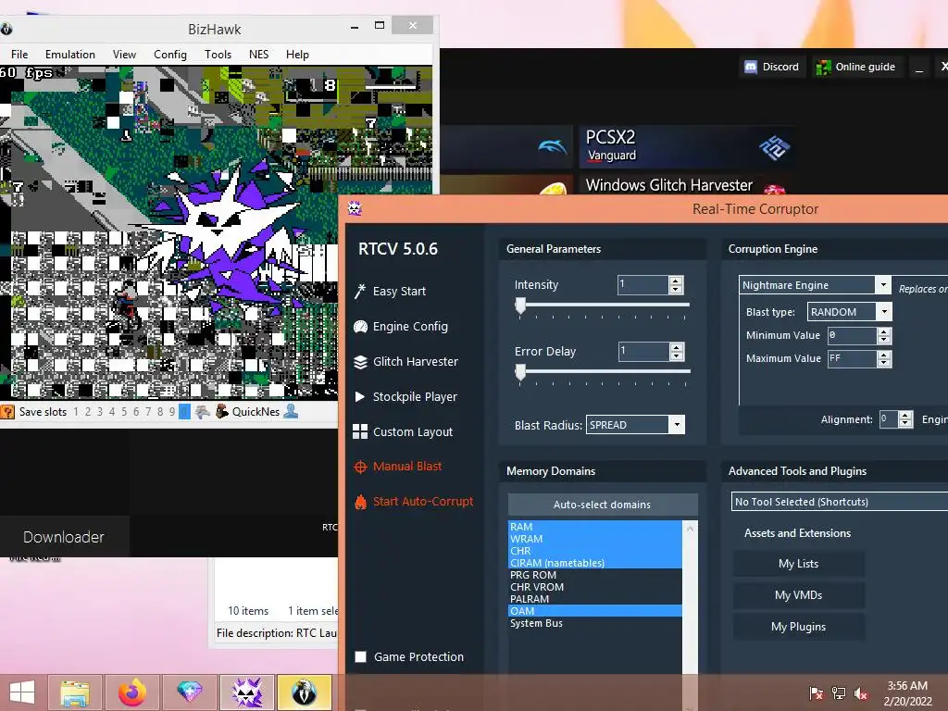Click controller icon in BizHawk status bar
The image size is (948, 711).
pyautogui.click(x=203, y=412)
